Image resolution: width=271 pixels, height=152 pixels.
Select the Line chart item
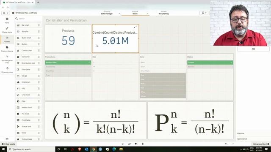pyautogui.click(x=28, y=95)
